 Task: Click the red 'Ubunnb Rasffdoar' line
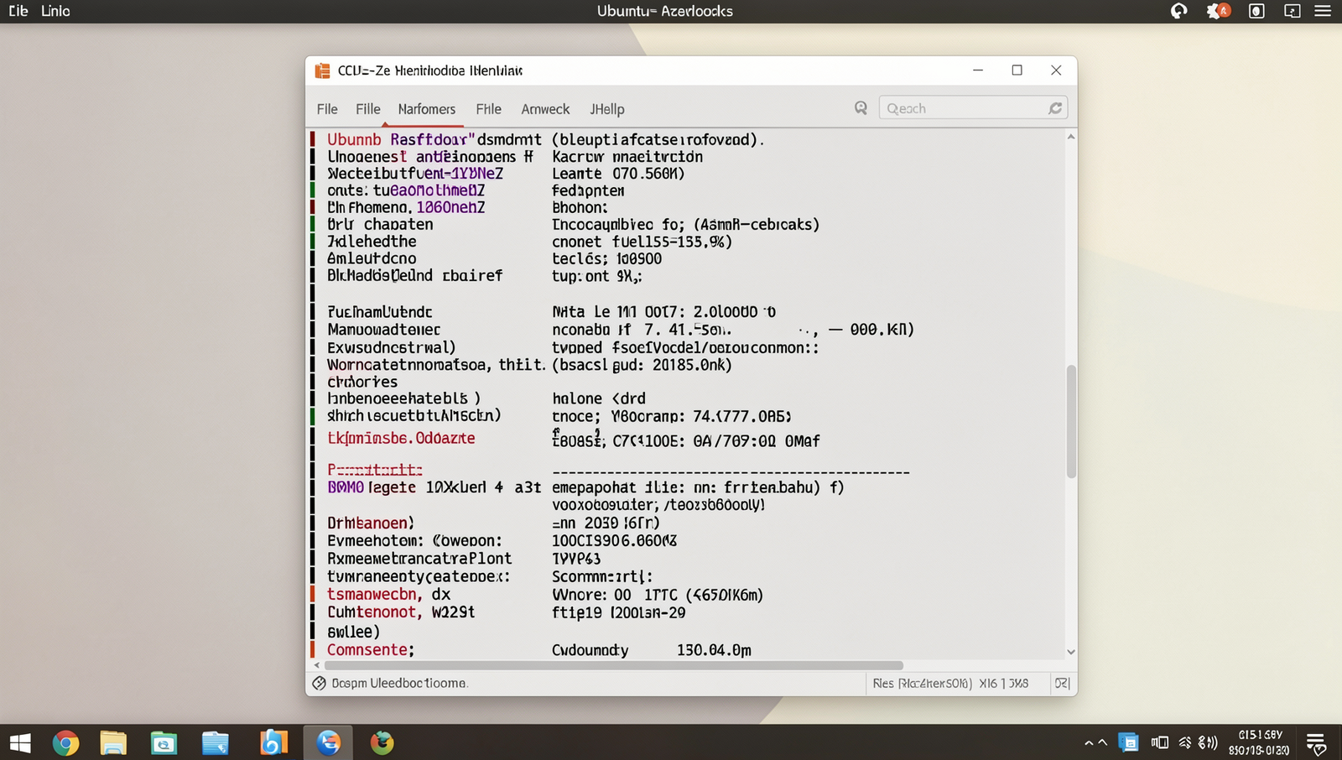[401, 139]
